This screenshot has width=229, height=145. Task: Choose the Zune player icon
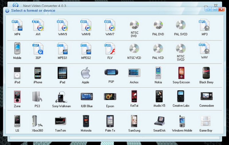click(x=17, y=97)
